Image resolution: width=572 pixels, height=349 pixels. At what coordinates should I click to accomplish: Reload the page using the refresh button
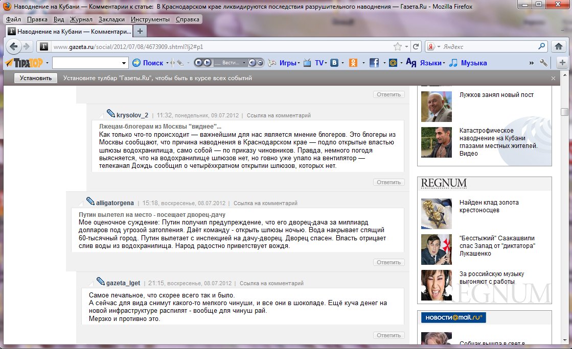click(x=416, y=46)
